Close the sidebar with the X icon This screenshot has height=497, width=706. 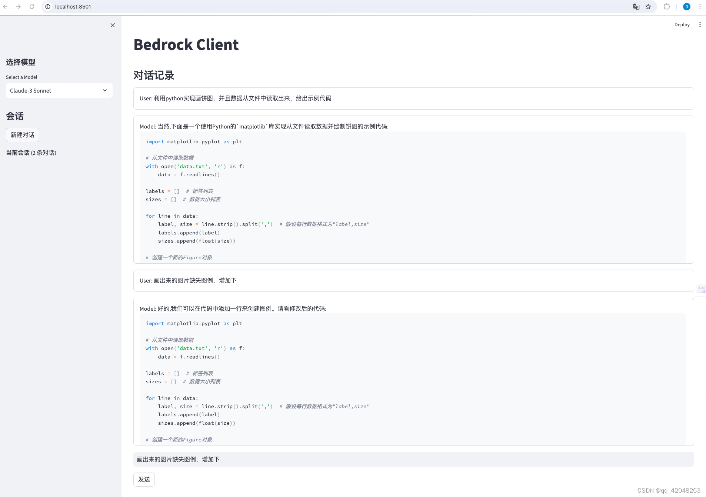pyautogui.click(x=113, y=25)
